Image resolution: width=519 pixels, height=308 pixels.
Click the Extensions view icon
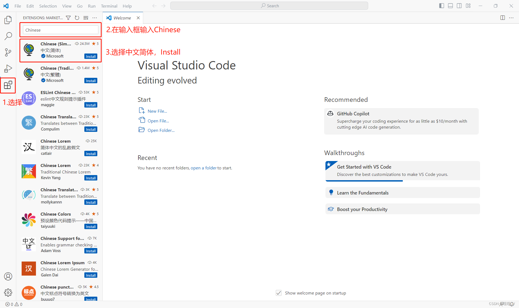(8, 85)
